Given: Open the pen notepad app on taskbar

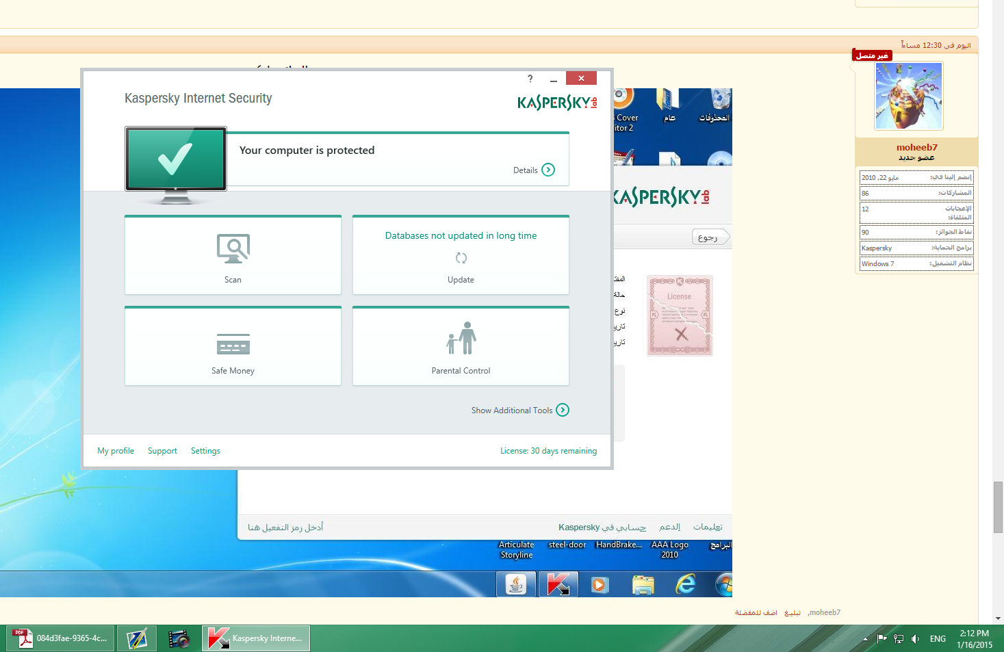Looking at the screenshot, I should [137, 638].
